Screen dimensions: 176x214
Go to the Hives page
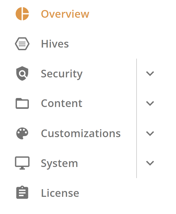[55, 44]
